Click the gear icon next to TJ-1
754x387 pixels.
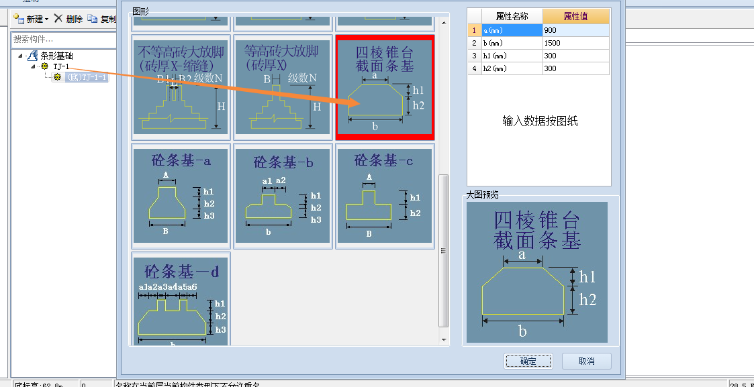coord(45,66)
